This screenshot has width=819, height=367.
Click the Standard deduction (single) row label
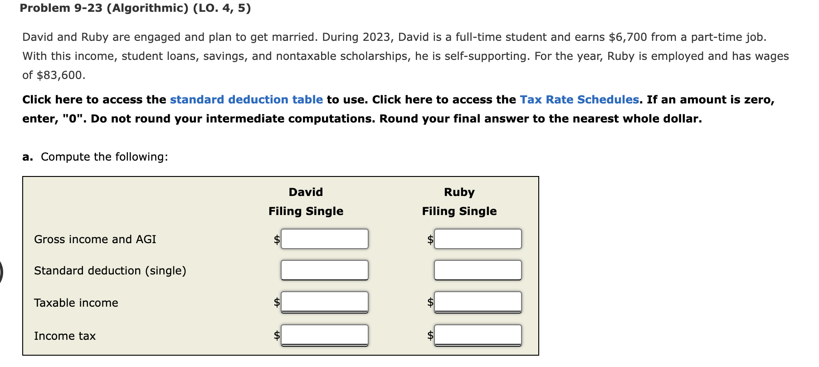pyautogui.click(x=110, y=270)
